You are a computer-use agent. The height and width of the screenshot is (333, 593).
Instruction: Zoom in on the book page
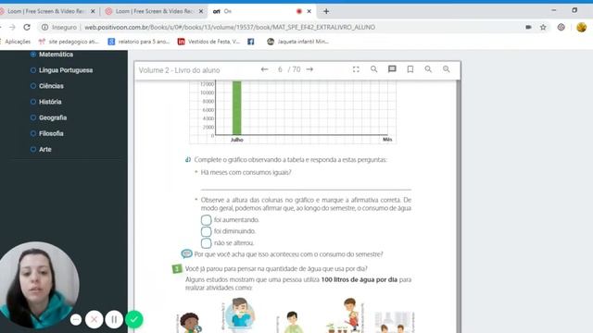point(428,69)
